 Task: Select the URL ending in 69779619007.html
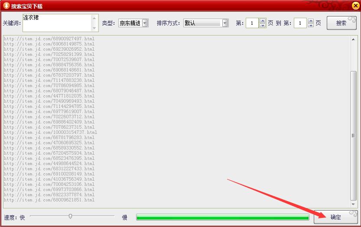tap(49, 111)
